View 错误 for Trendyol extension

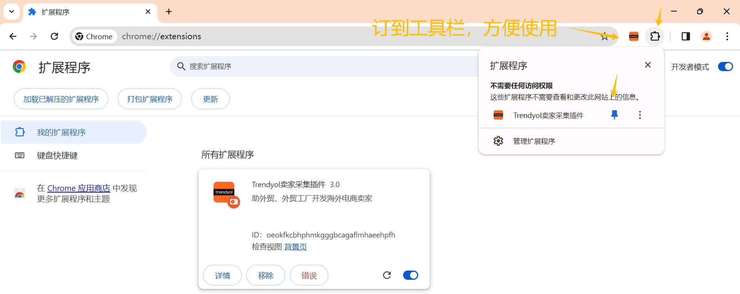tap(309, 275)
